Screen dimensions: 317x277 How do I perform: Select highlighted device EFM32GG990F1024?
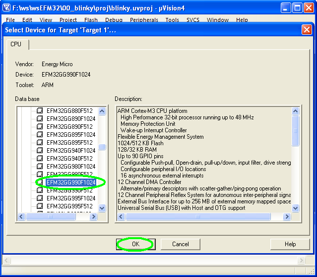coord(71,183)
